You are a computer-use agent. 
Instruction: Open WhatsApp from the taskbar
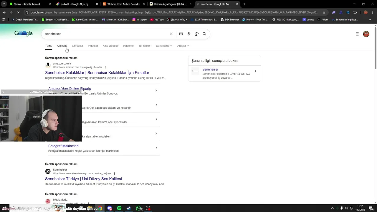coord(138,208)
